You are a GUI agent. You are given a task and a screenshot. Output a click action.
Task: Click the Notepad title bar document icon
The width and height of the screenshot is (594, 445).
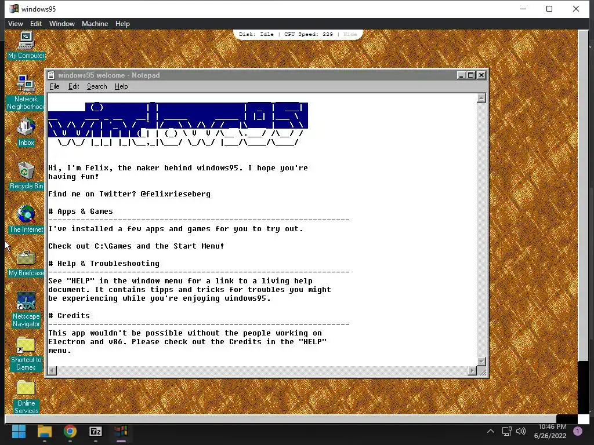[x=52, y=75]
